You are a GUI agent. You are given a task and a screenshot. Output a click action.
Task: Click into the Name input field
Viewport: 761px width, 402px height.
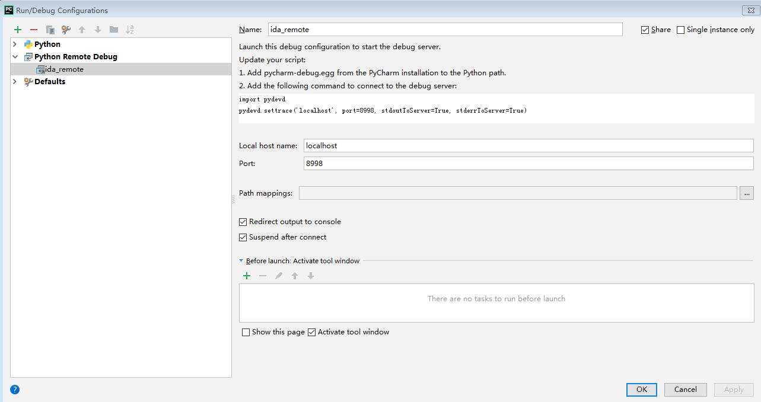click(445, 30)
